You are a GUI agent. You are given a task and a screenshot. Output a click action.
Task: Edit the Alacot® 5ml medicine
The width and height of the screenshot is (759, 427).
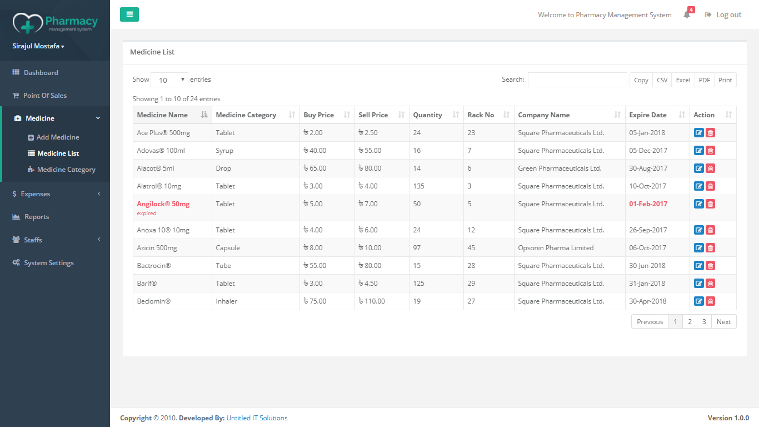pyautogui.click(x=699, y=168)
